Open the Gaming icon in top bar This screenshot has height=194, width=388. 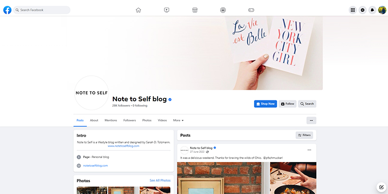coord(251,10)
